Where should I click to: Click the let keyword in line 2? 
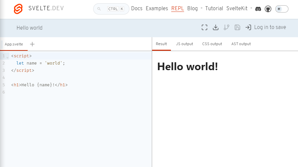tap(20, 63)
